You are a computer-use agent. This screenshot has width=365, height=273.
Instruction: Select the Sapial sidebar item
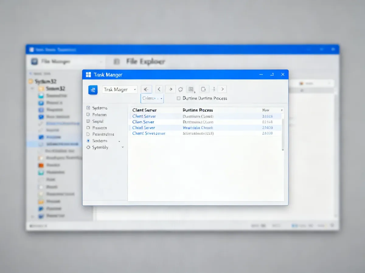pyautogui.click(x=95, y=121)
